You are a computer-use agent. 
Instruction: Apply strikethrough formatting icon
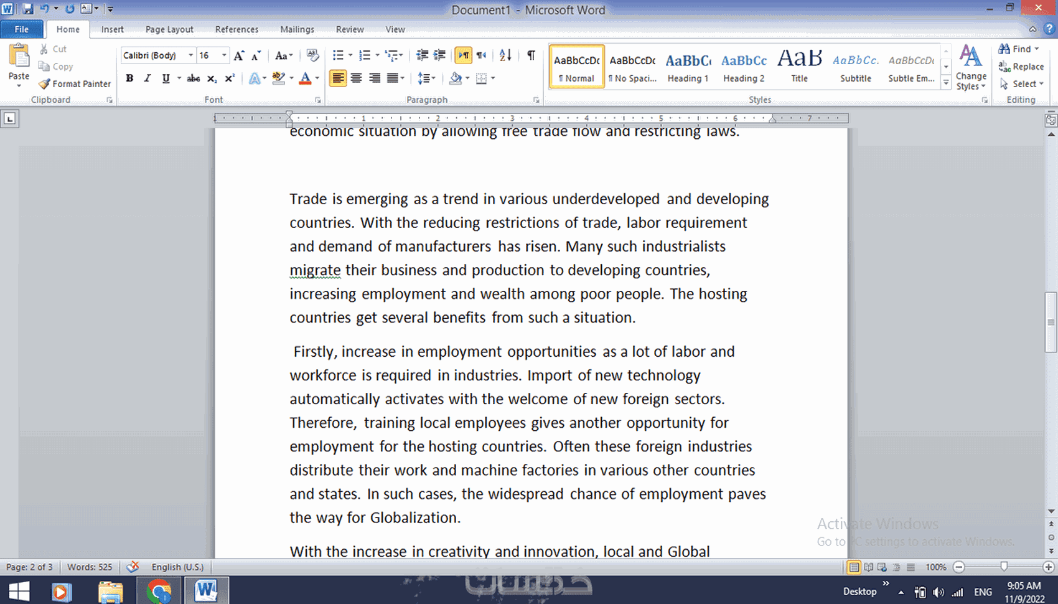(194, 78)
